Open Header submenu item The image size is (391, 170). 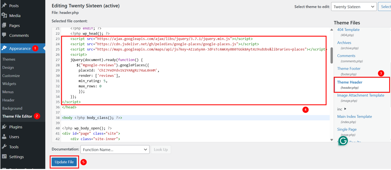pos(8,100)
